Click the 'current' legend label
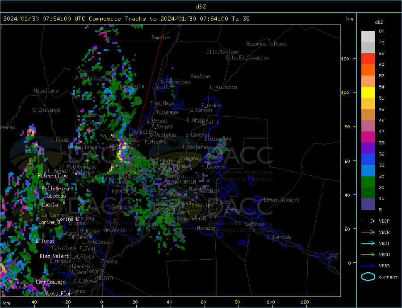The width and height of the screenshot is (402, 308). (388, 277)
